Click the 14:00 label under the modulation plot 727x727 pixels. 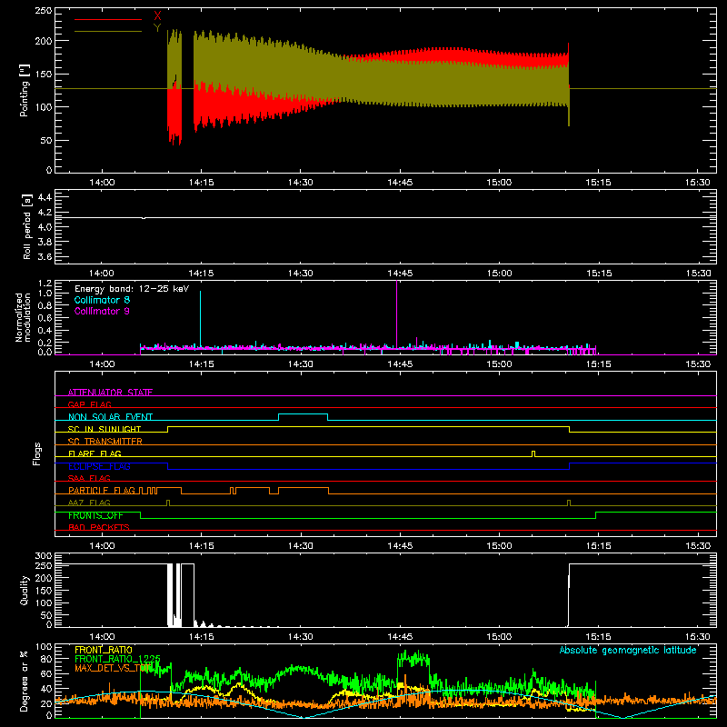tap(102, 364)
